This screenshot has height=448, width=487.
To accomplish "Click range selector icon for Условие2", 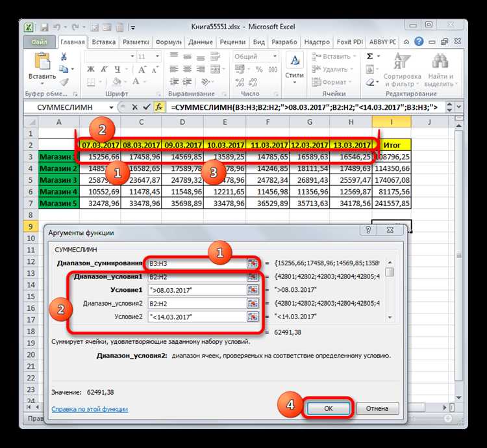I will point(253,317).
